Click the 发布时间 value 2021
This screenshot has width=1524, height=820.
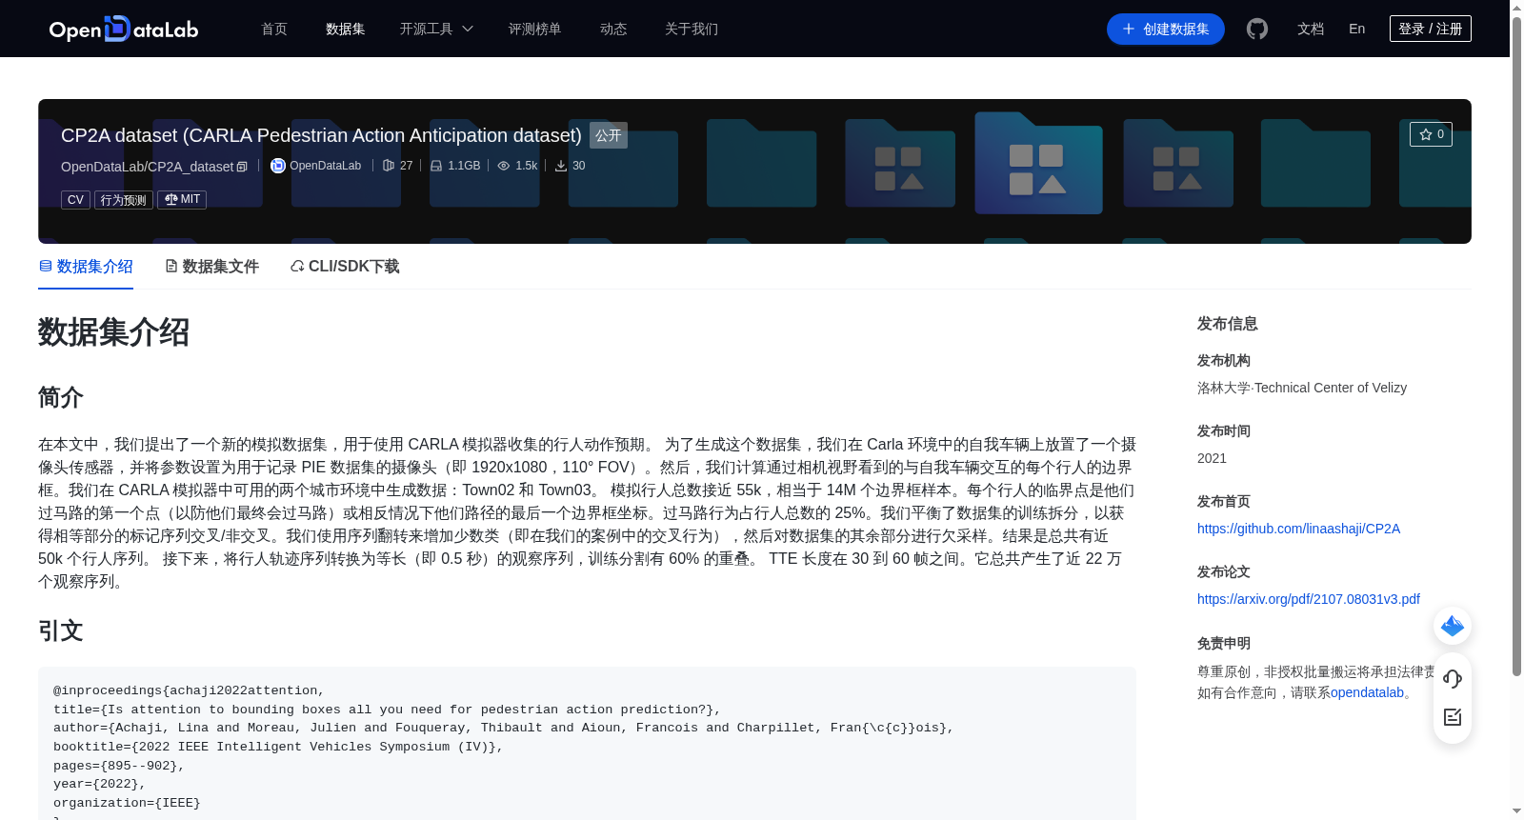coord(1212,458)
